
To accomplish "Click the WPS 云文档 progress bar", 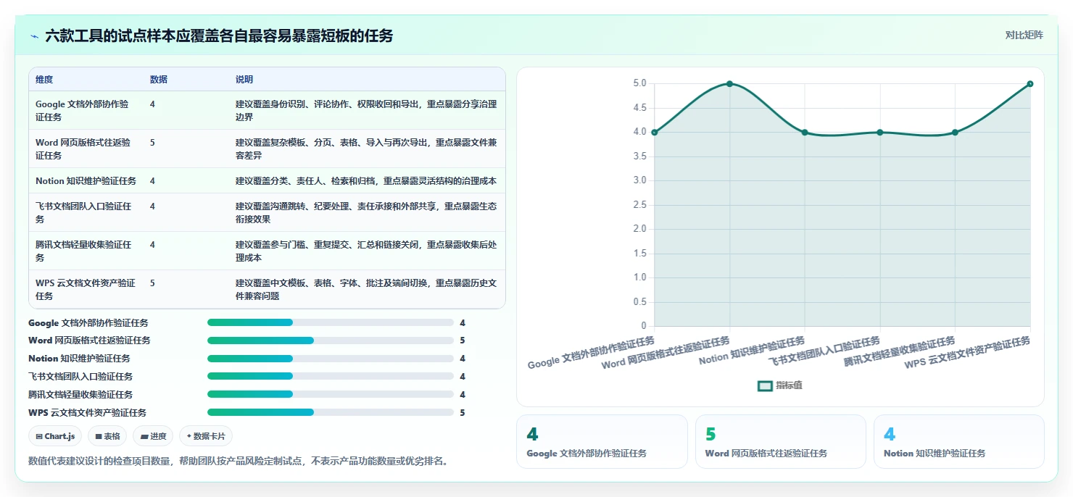I will 331,413.
